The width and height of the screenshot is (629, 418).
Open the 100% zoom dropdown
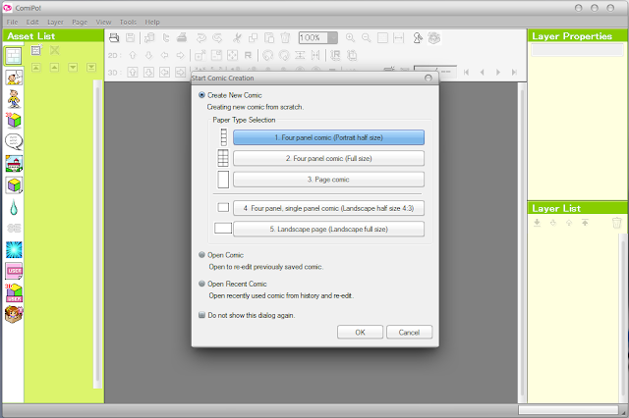(332, 37)
